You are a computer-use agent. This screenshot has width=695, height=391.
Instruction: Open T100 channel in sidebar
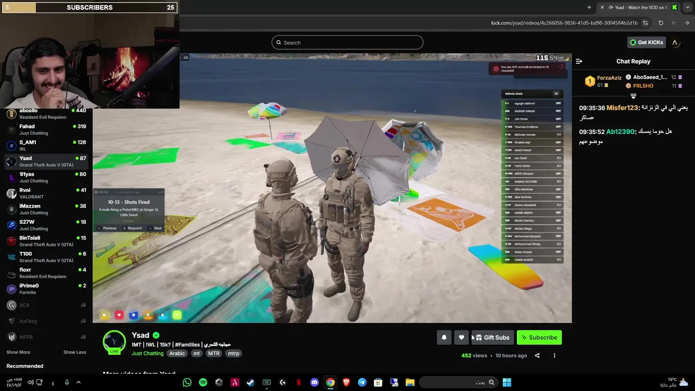[x=46, y=257]
